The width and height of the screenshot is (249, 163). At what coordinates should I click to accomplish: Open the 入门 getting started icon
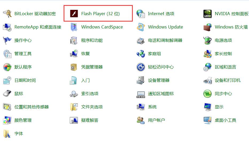click(74, 80)
